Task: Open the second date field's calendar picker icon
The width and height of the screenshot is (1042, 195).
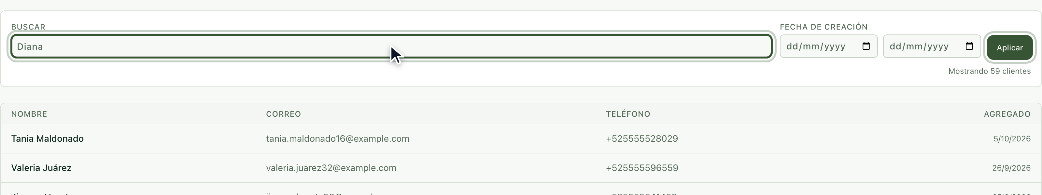Action: pyautogui.click(x=969, y=46)
